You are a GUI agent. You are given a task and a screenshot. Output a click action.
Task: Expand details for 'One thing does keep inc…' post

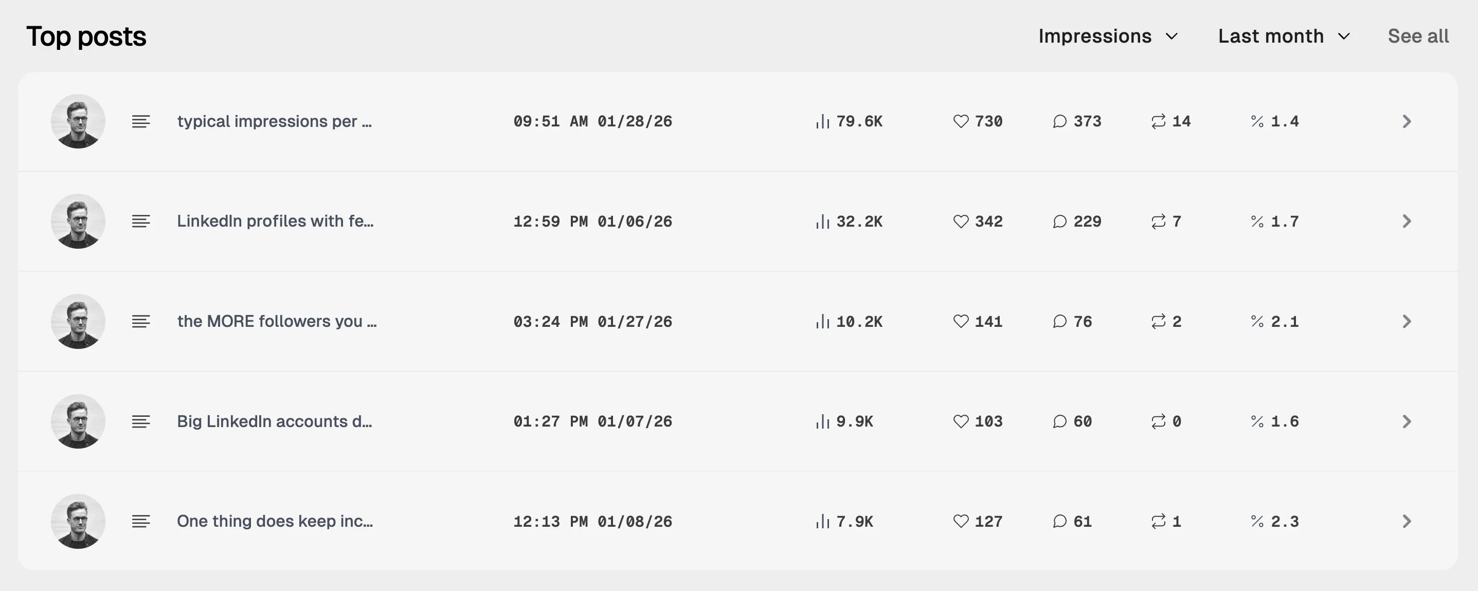(x=1407, y=521)
